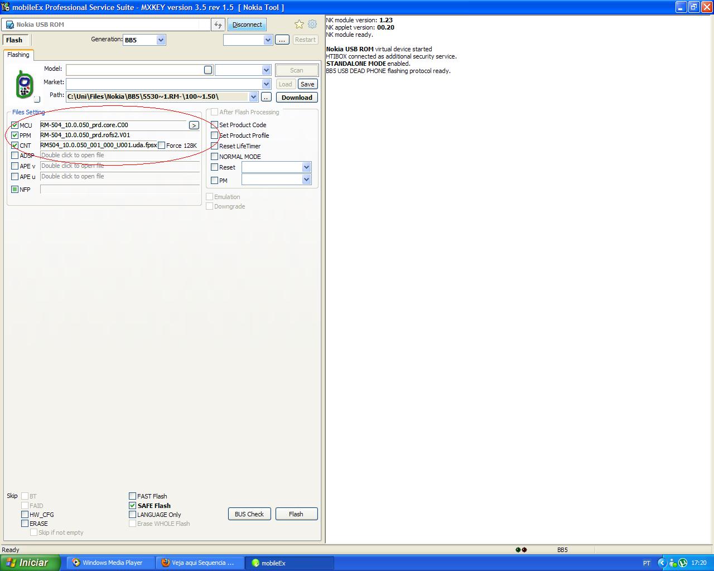
Task: Enable NORMAL MODE checkbox
Action: coord(214,157)
